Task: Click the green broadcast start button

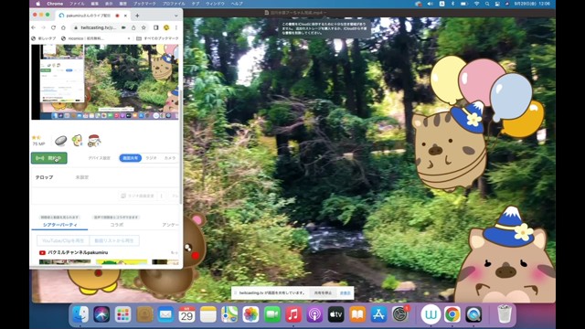Action: coord(49,158)
